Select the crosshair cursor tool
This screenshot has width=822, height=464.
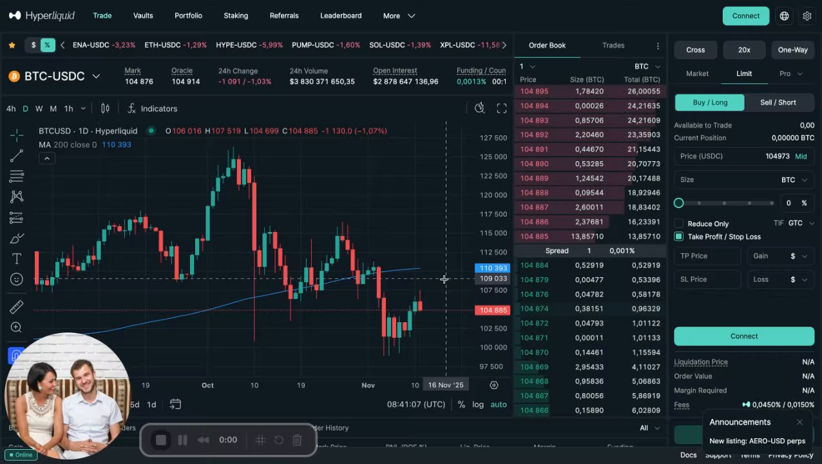[17, 135]
